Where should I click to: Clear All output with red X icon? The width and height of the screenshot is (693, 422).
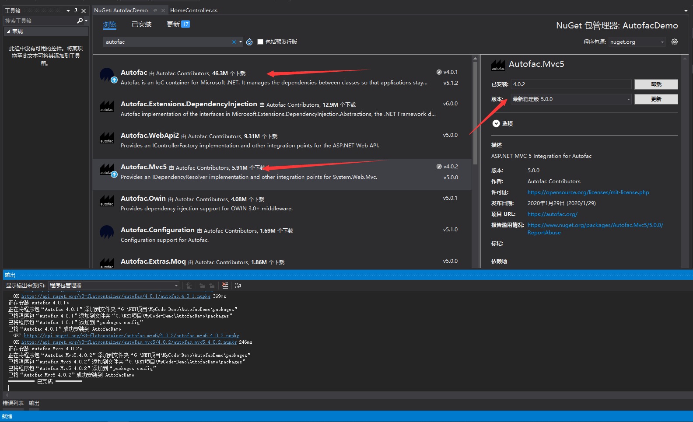[225, 286]
